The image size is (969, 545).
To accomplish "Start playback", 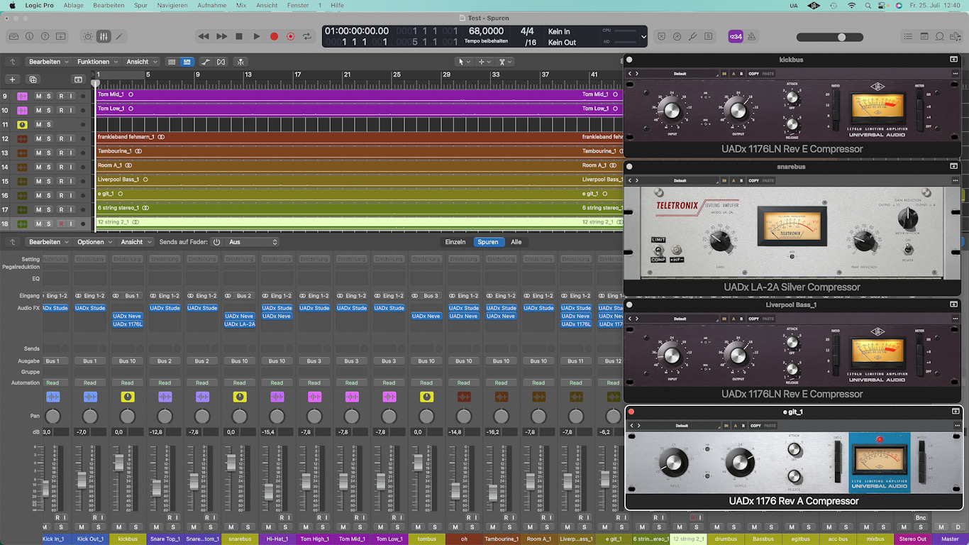I will (257, 36).
